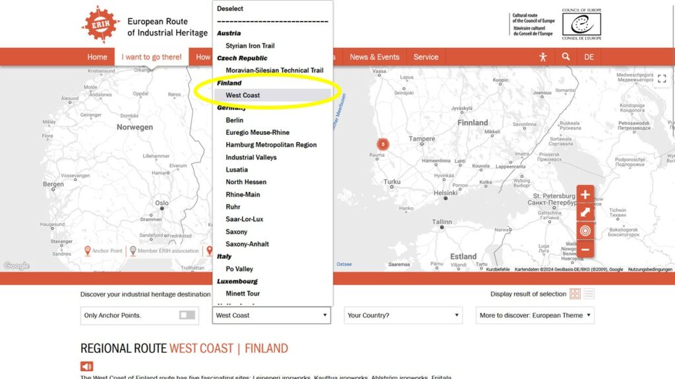This screenshot has height=379, width=675.
Task: Switch result display to grid view
Action: pyautogui.click(x=575, y=293)
